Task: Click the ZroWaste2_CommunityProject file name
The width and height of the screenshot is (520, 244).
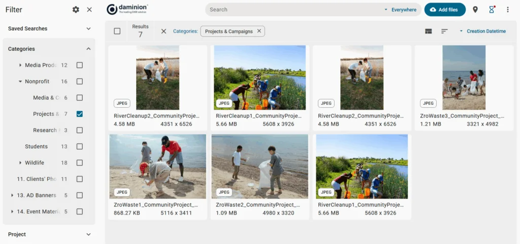Action: pyautogui.click(x=258, y=205)
